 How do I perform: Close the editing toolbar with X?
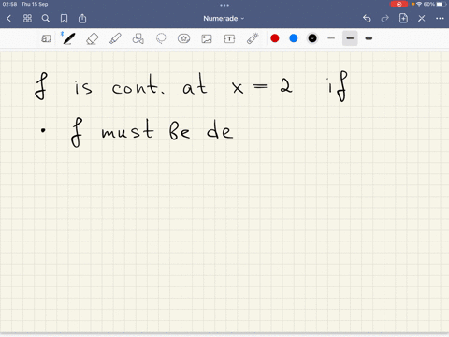(422, 19)
